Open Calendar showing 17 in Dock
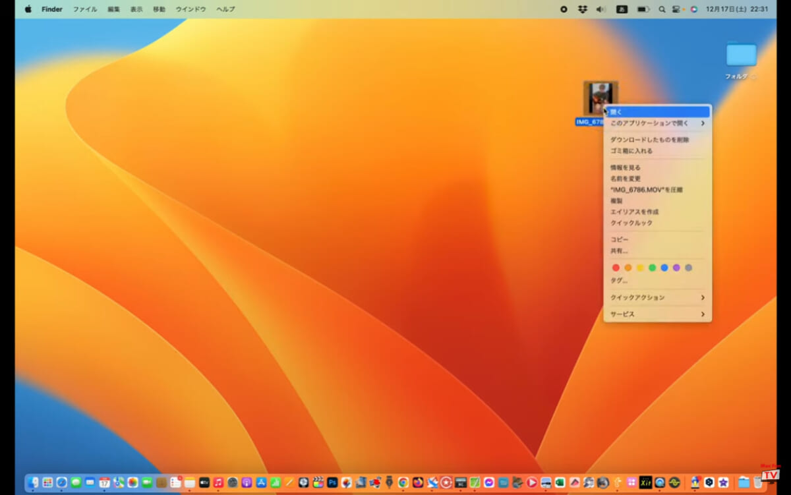The width and height of the screenshot is (791, 495). tap(104, 482)
